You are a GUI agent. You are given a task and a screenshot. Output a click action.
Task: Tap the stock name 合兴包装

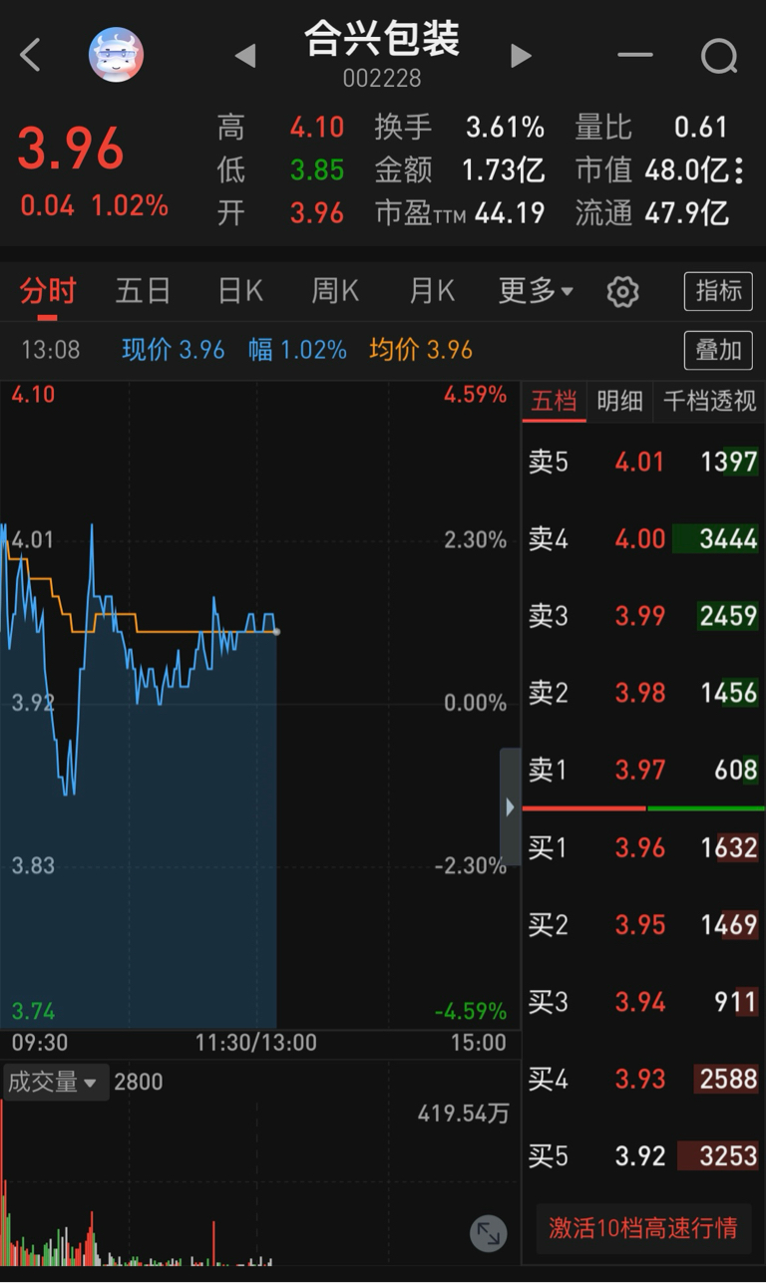pos(382,38)
